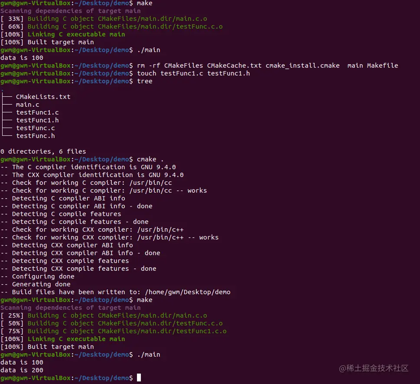The height and width of the screenshot is (384, 420).
Task: Click '/usr/bin/cc -- works' line
Action: click(104, 190)
